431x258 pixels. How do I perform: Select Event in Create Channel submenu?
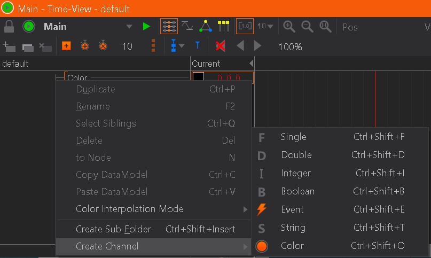(292, 209)
